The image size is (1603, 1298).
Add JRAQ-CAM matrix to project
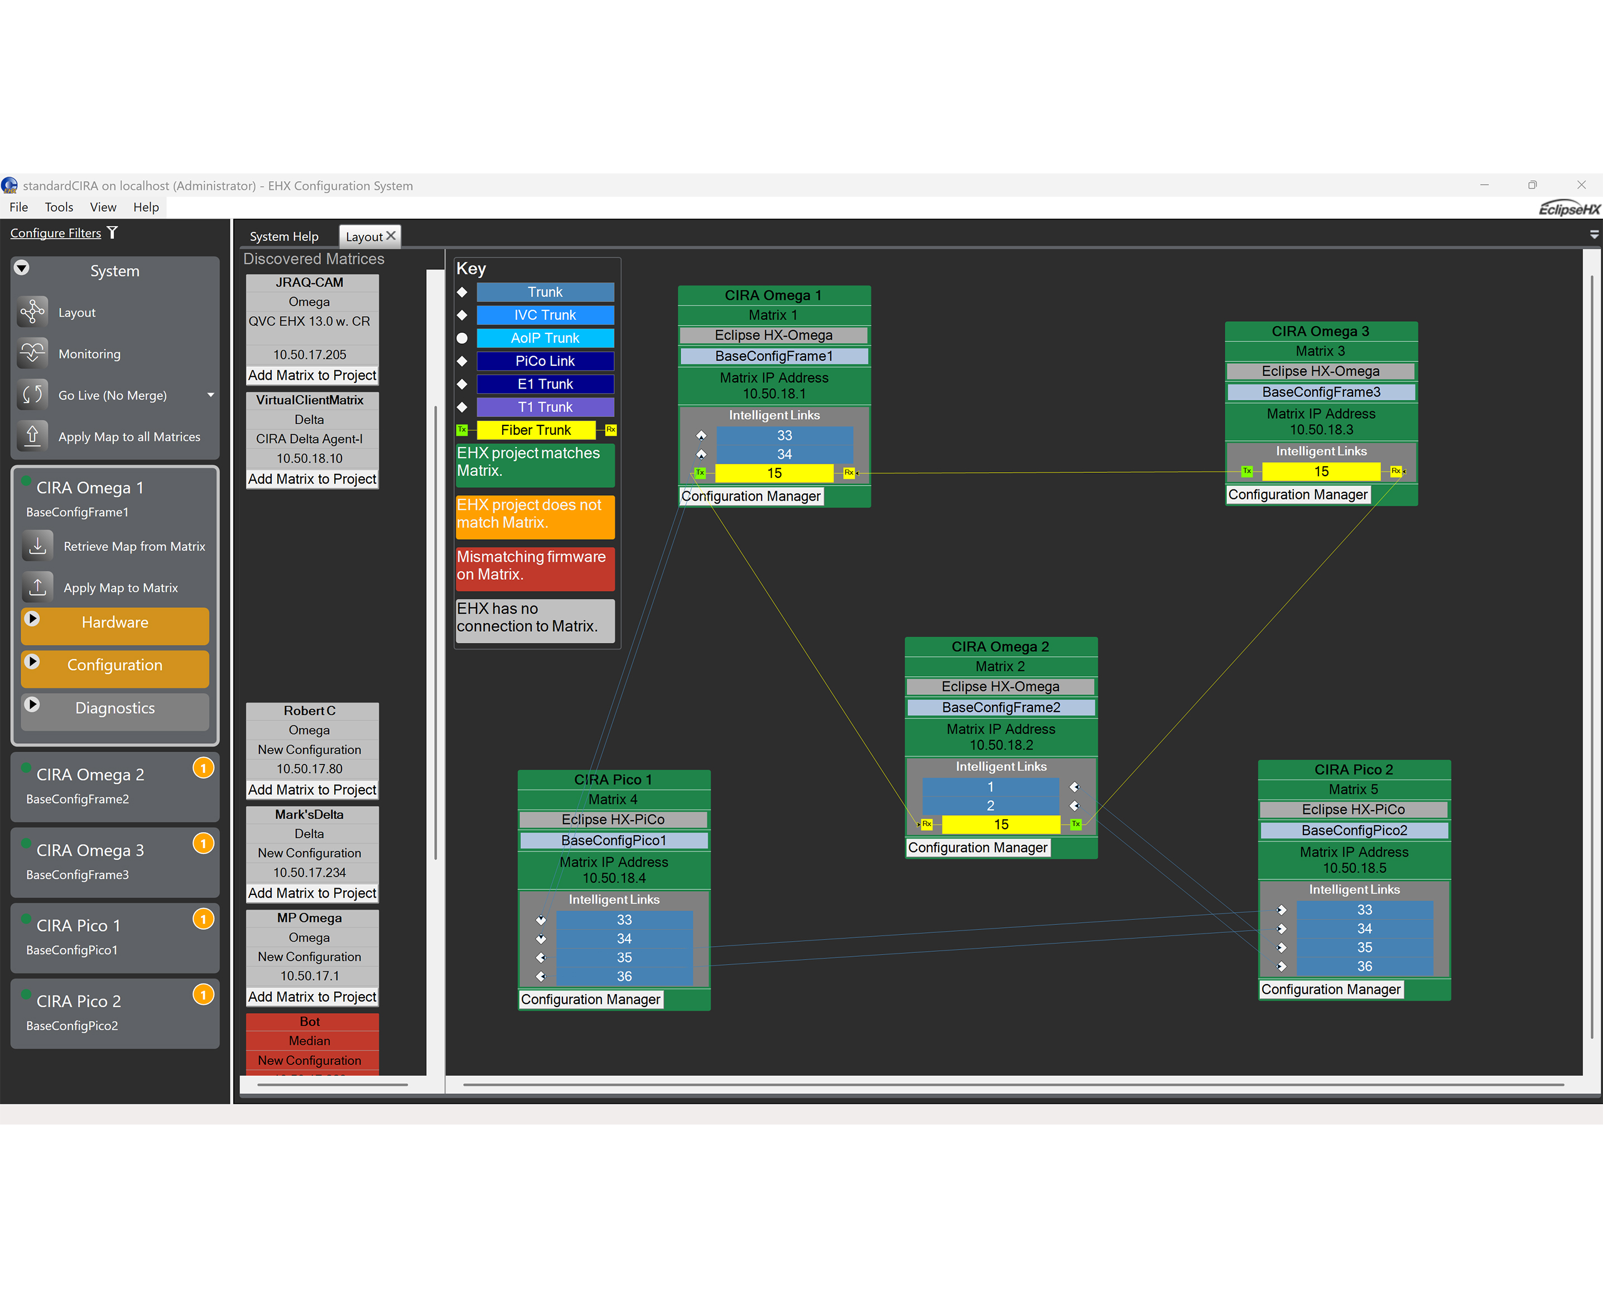[312, 375]
